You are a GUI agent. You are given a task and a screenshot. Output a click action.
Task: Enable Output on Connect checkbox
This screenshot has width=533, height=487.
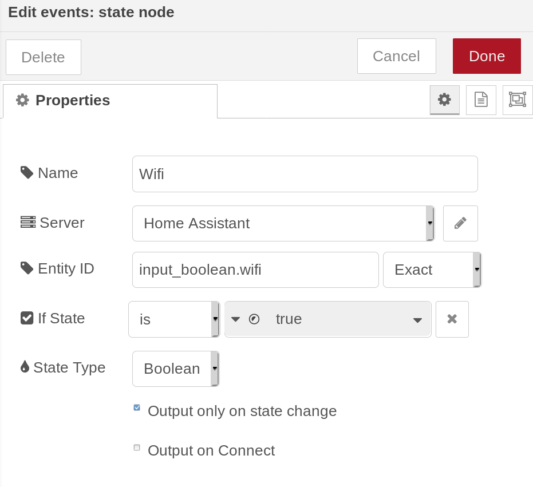pyautogui.click(x=137, y=448)
